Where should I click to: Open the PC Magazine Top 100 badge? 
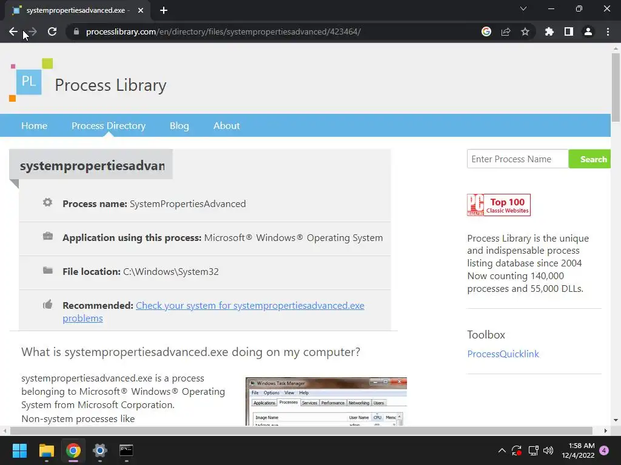(498, 205)
